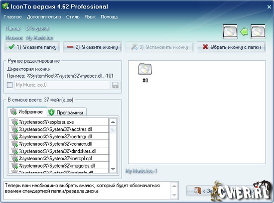Click shield icon beside dmdskres.dll
This screenshot has width=274, height=203.
point(15,151)
